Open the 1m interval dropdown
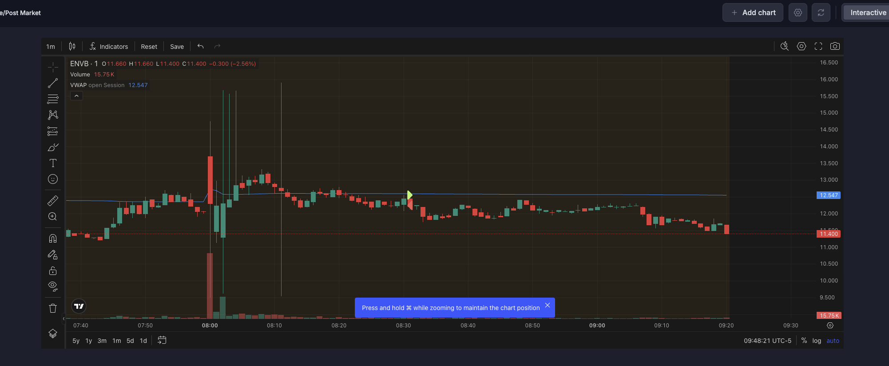 coord(51,47)
